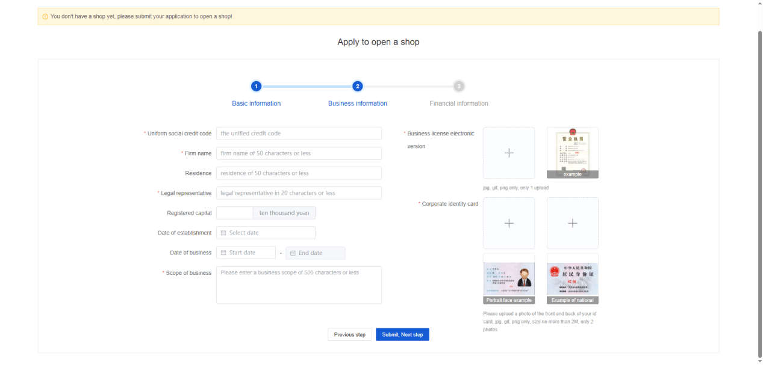Open the End date picker
The image size is (763, 365).
[316, 253]
